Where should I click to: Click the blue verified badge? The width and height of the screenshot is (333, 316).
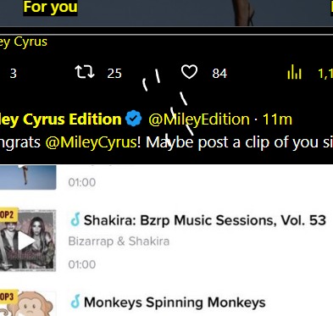(x=134, y=119)
